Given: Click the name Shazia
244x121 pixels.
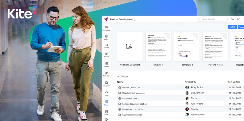Looking at the screenshot, I should pyautogui.click(x=194, y=98).
